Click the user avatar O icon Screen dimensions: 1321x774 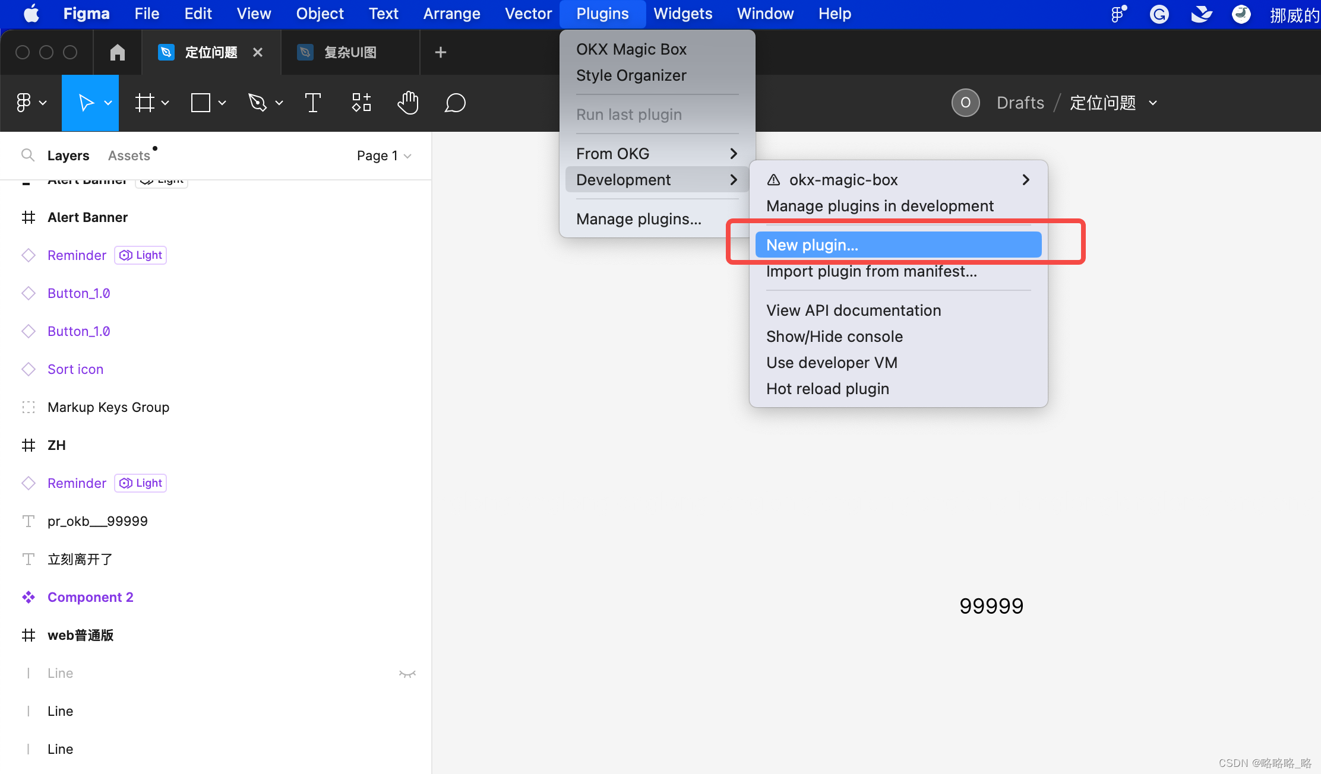(966, 103)
